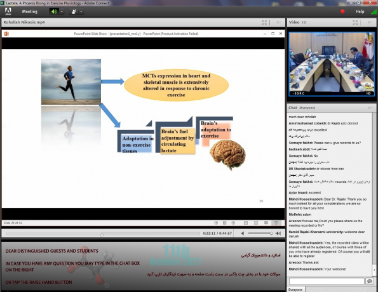Maximize the Video pod to full screen

coord(355,22)
